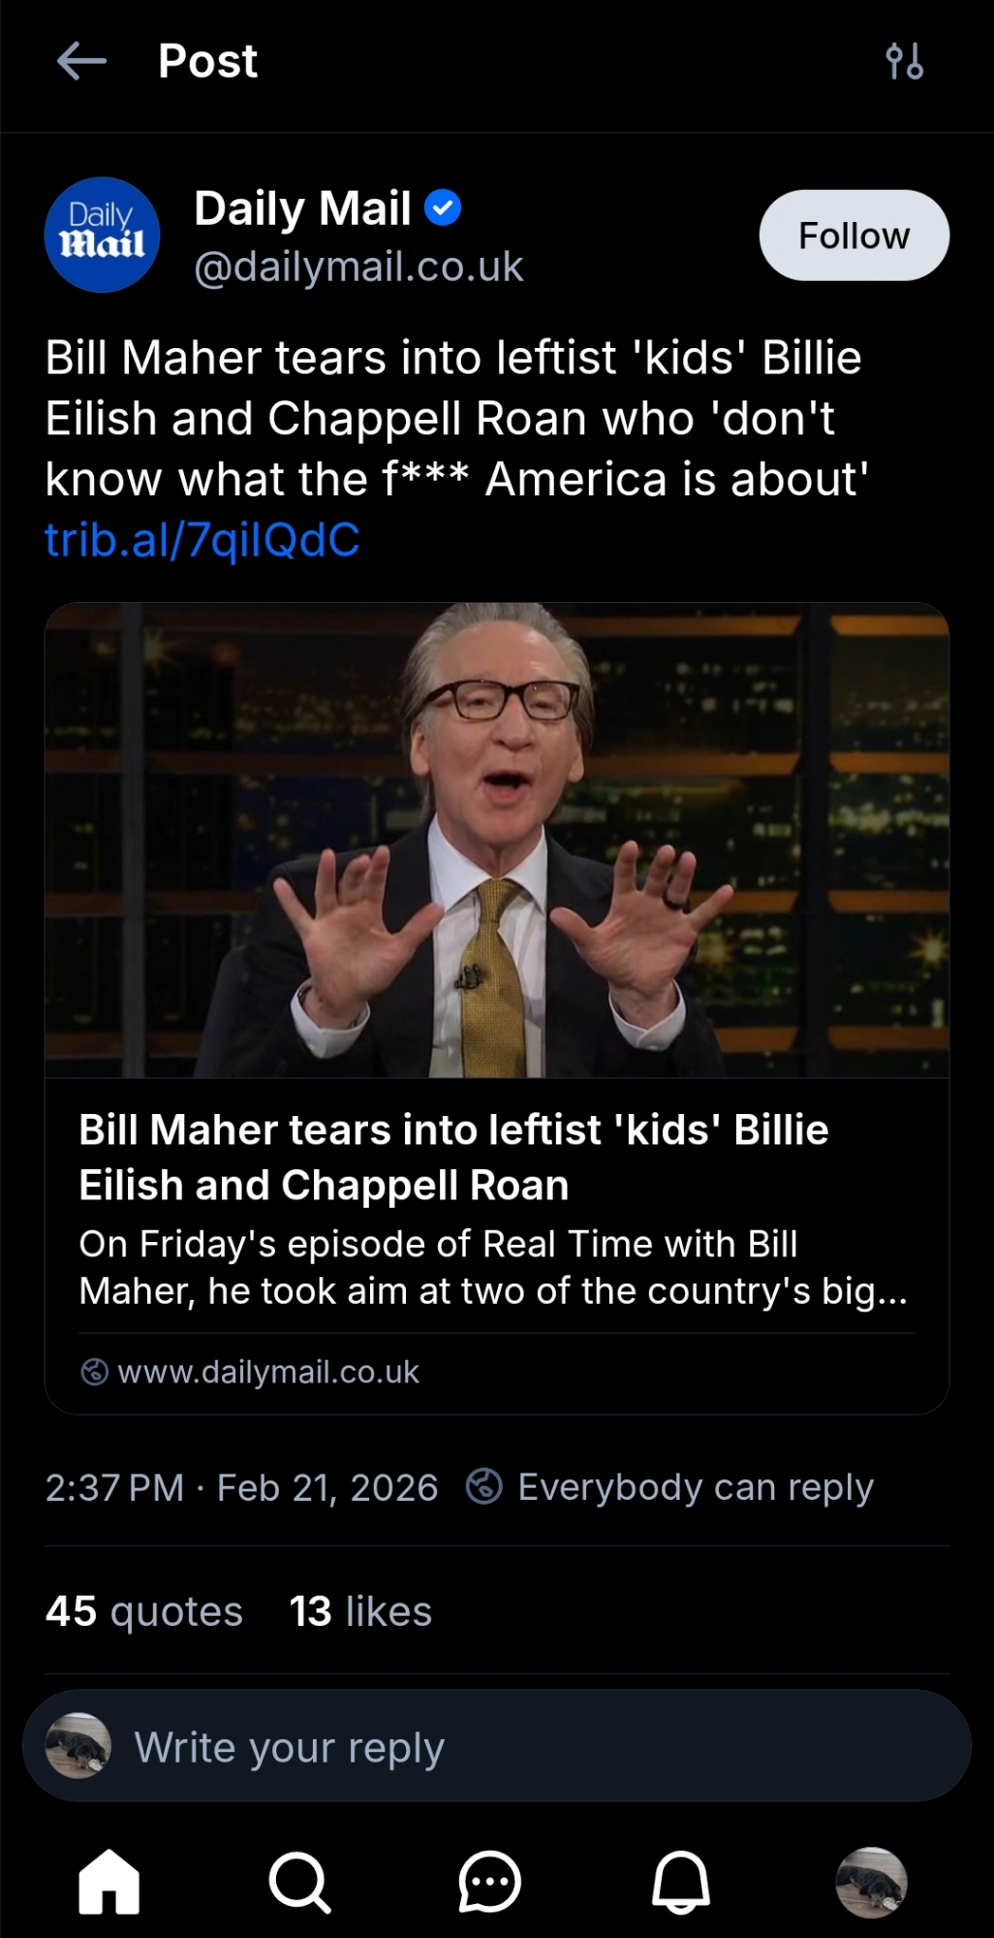Open the Daily Mail display name
Image resolution: width=994 pixels, height=1938 pixels.
click(302, 207)
